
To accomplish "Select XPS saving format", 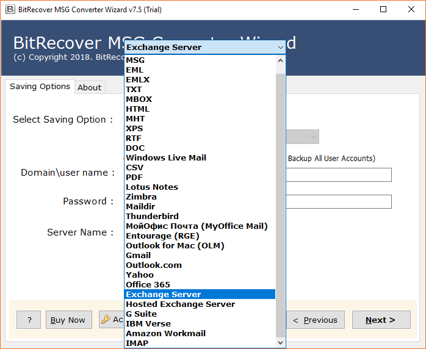I will tap(200, 129).
